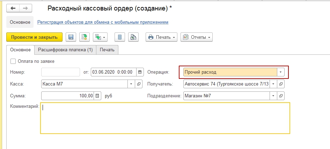Click the post document icon
Viewport: 330px width, 149px height.
click(84, 37)
